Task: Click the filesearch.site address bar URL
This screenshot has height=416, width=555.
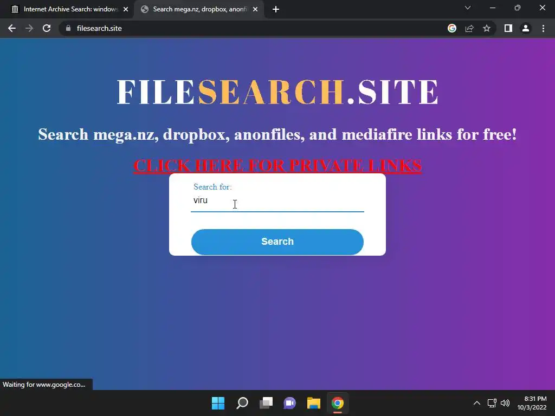Action: click(99, 28)
